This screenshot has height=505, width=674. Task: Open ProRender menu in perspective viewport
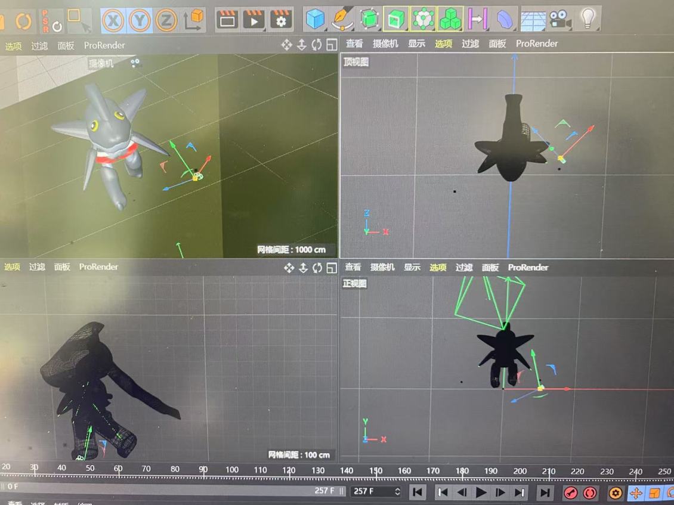[x=104, y=45]
